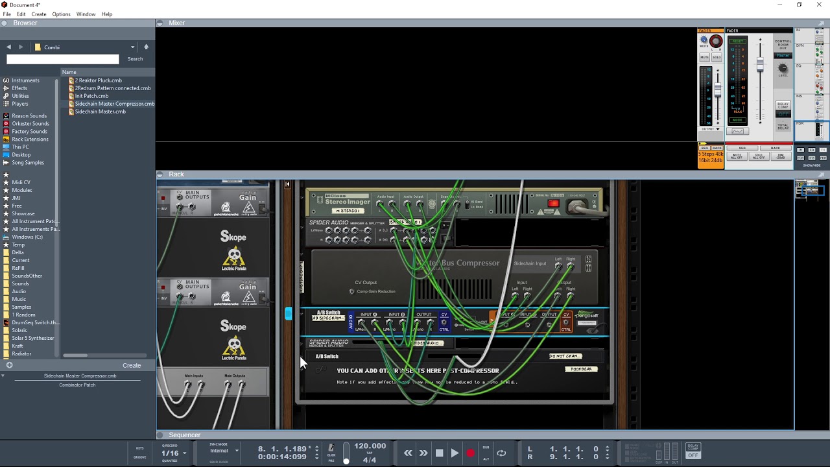Click the red Record button
Screen dimensions: 830x467
[x=470, y=453]
